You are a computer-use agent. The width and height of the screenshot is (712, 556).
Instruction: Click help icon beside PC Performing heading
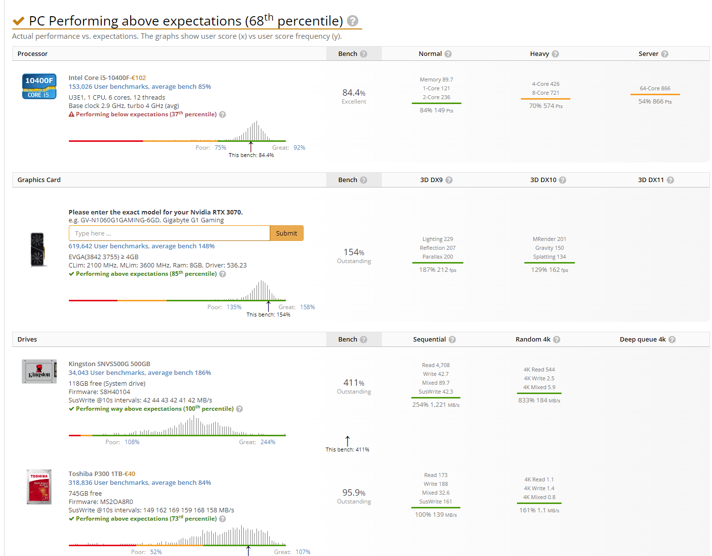click(352, 21)
